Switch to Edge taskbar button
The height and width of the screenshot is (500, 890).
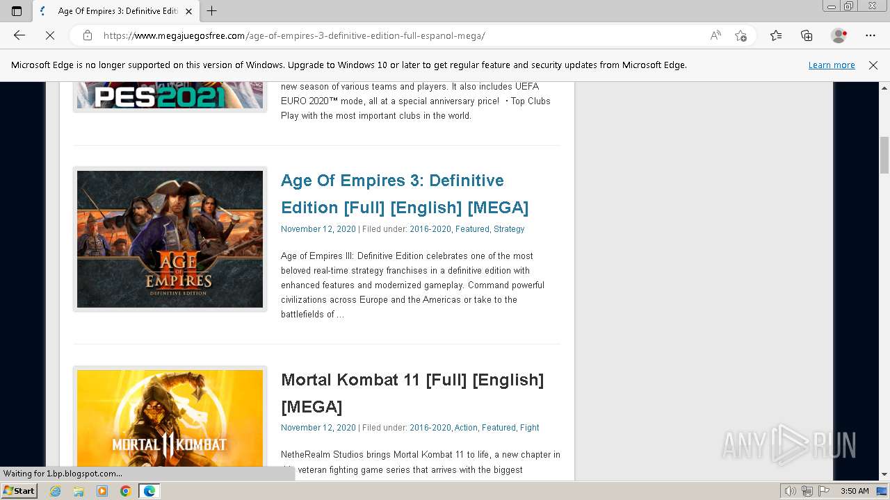coord(149,491)
